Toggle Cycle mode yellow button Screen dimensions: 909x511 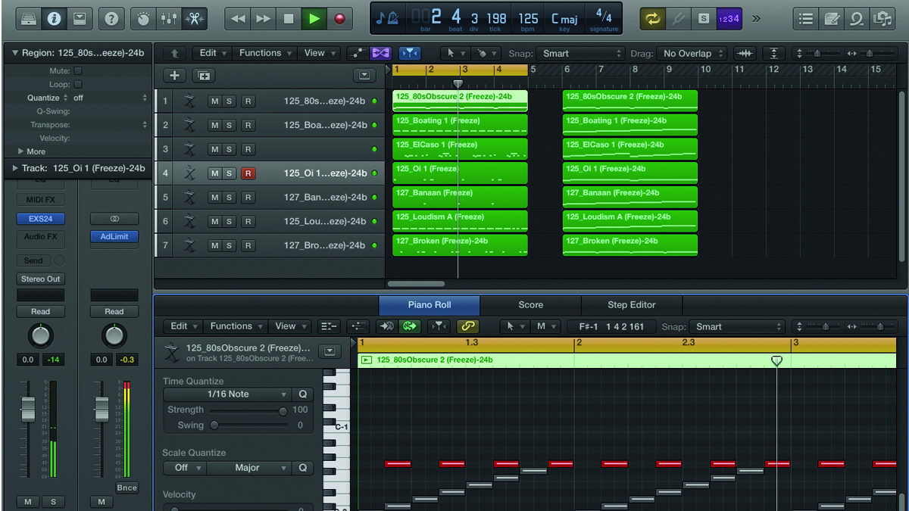coord(651,19)
